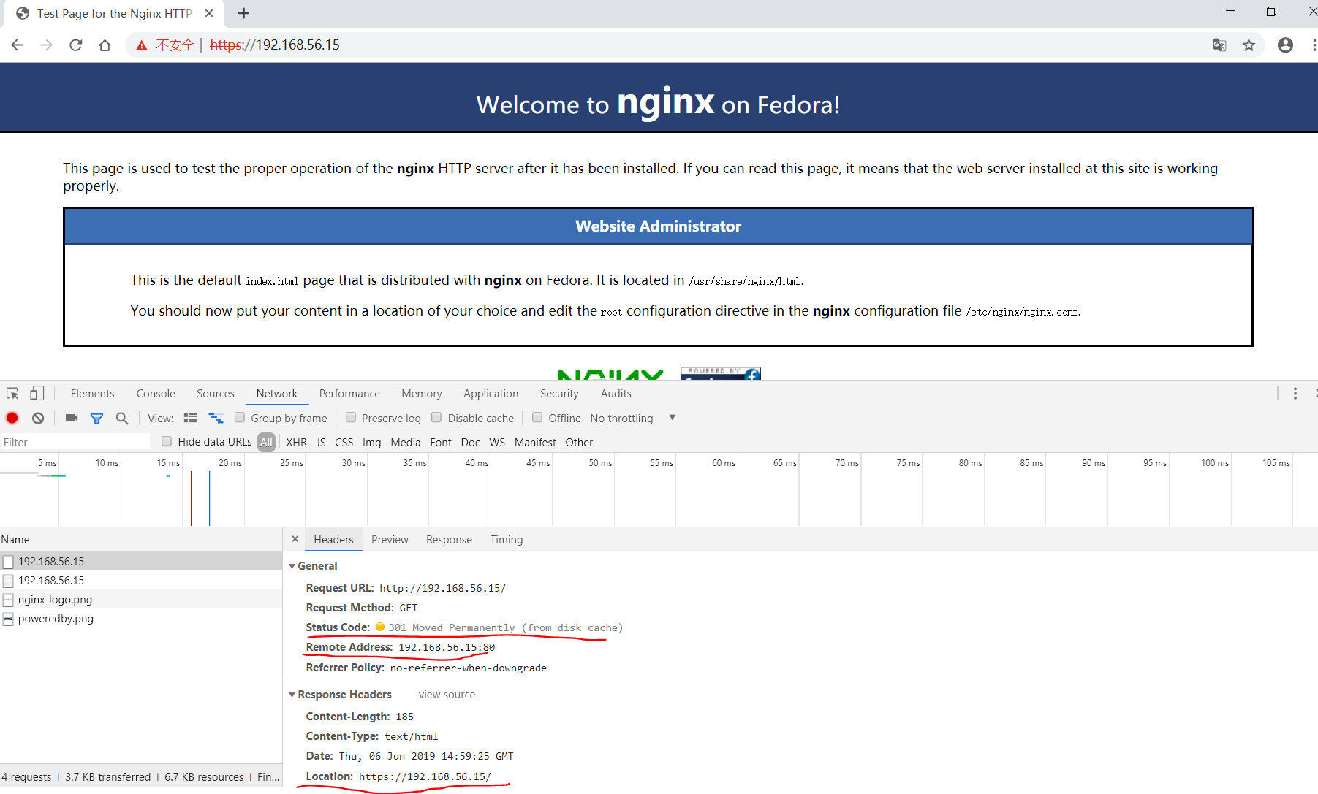1318x794 pixels.
Task: Open the Elements panel
Action: tap(93, 394)
